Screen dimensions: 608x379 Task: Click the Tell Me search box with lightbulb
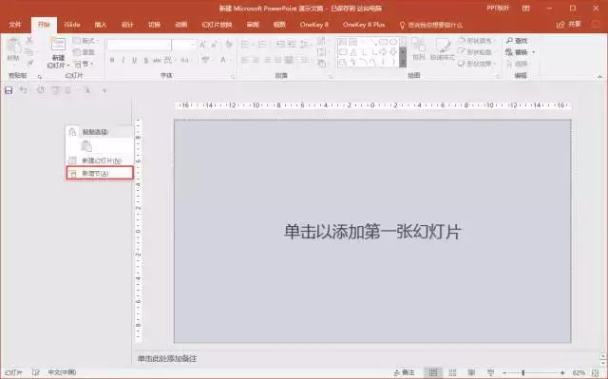click(430, 26)
